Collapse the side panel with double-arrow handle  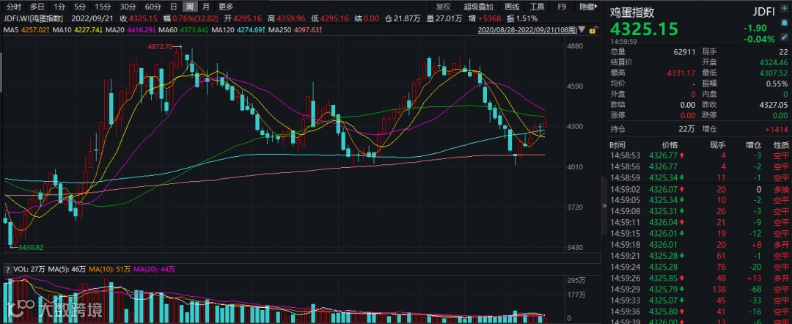[x=606, y=206]
